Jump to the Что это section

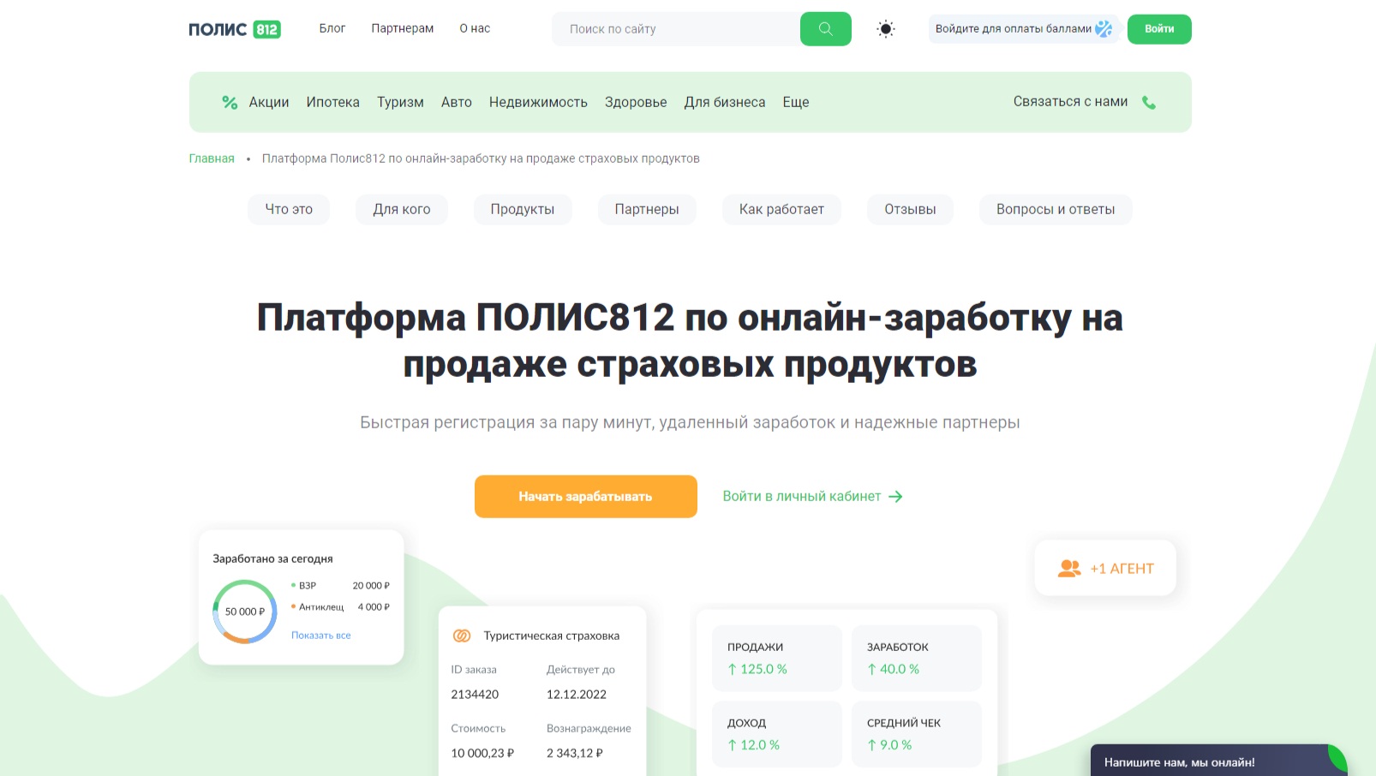(289, 209)
